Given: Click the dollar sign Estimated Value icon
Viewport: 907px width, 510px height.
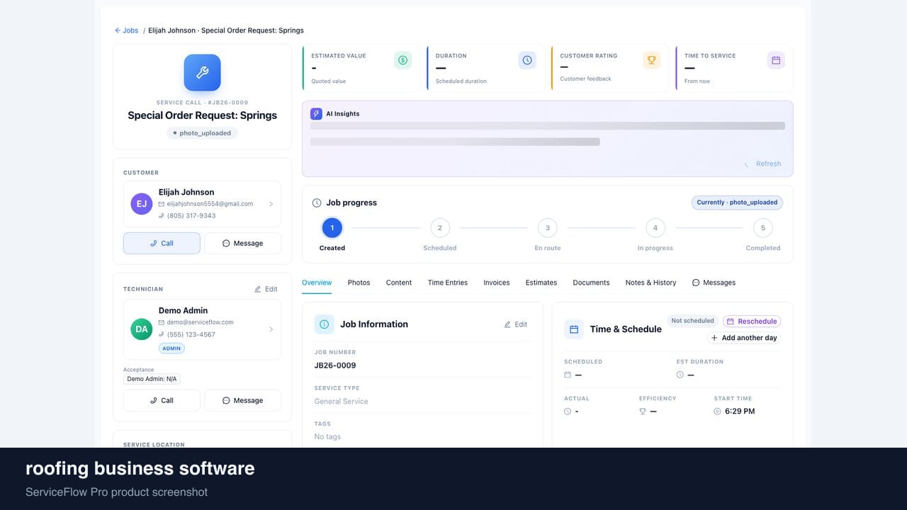Looking at the screenshot, I should (402, 60).
